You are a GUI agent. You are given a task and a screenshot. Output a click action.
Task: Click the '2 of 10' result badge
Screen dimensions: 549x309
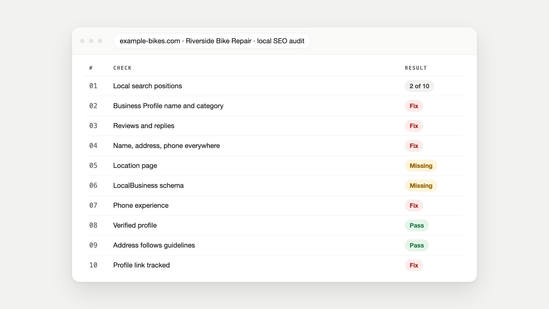point(419,86)
